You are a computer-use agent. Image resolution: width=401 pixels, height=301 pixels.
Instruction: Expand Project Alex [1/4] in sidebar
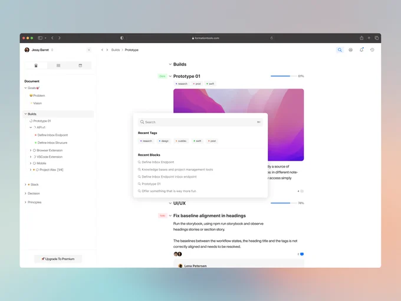point(31,170)
